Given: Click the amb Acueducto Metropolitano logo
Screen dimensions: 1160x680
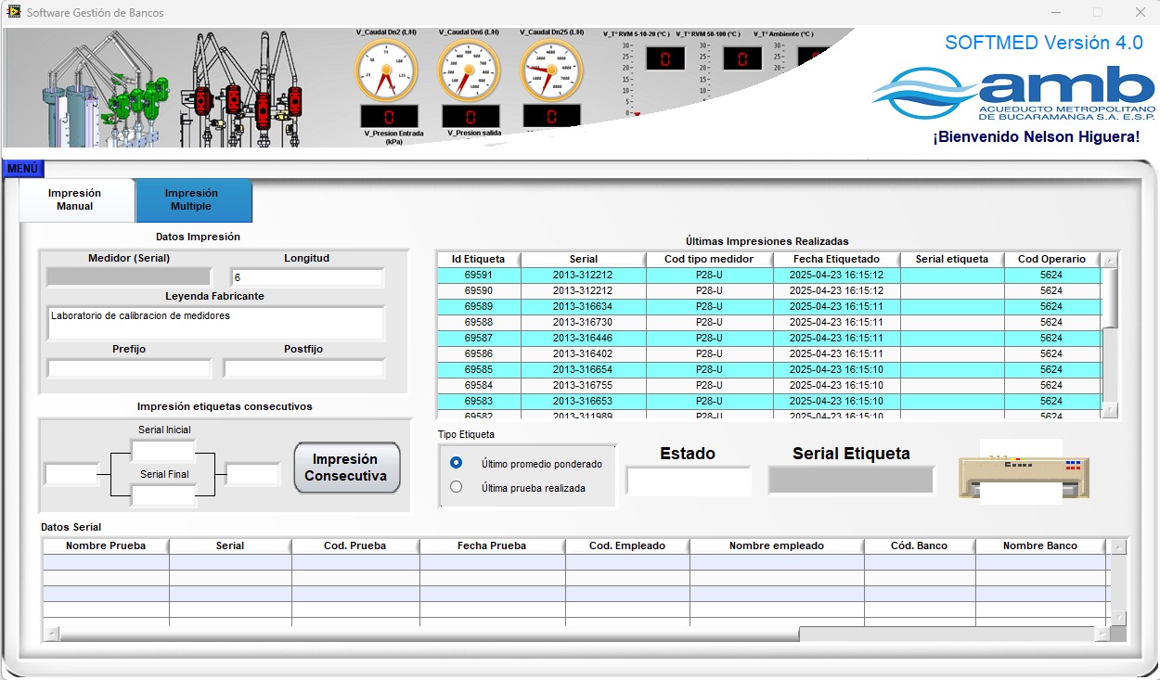Looking at the screenshot, I should [1013, 94].
